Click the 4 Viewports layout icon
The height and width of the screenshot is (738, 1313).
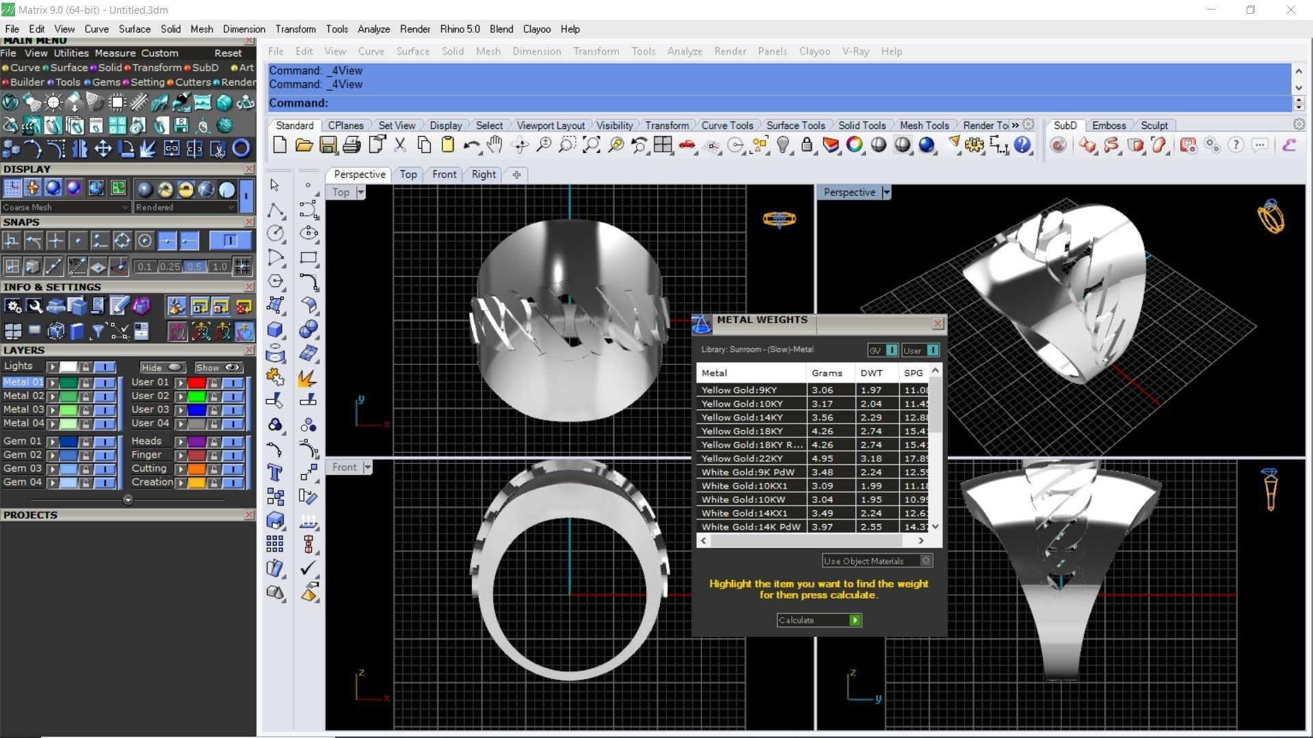663,145
